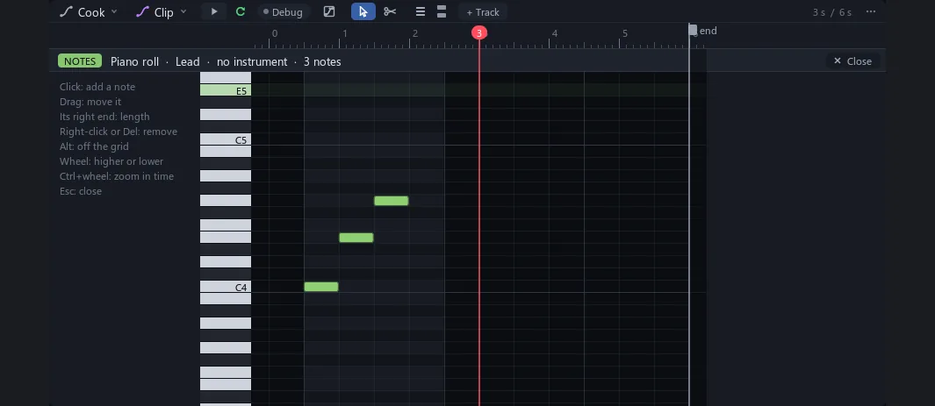Click the ruler at second 5
The height and width of the screenshot is (406, 935).
625,34
